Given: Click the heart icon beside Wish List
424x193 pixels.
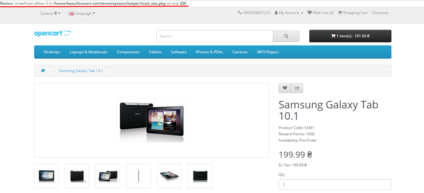Looking at the screenshot, I should [x=310, y=13].
